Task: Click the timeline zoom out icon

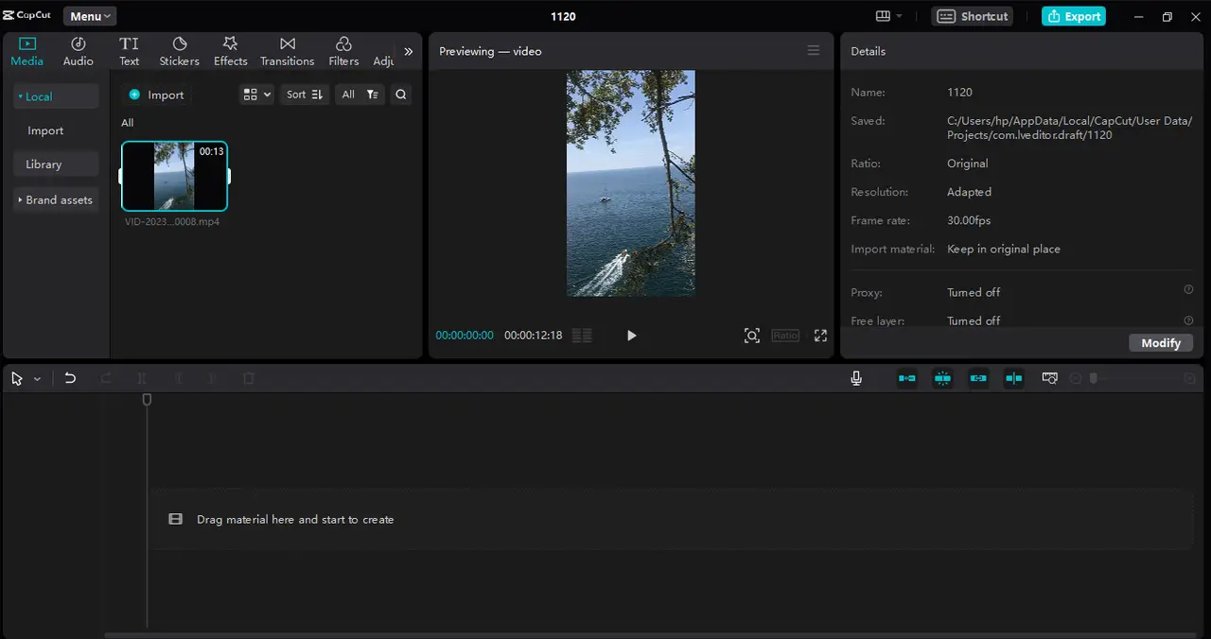Action: pos(1076,378)
